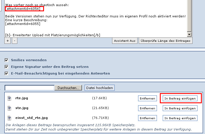Click the editor scrollbar down arrow

[x=189, y=35]
